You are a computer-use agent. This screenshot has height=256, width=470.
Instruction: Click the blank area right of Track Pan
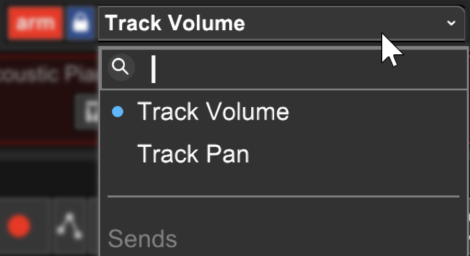tap(355, 154)
